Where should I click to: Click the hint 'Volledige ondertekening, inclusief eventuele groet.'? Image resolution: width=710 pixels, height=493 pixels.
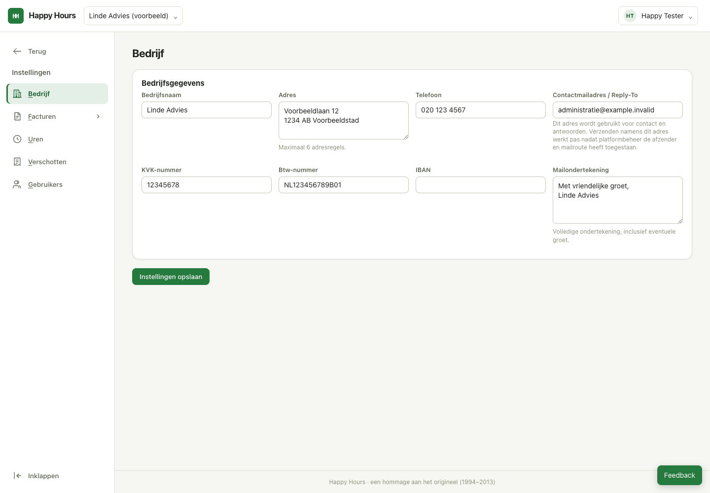pos(614,236)
